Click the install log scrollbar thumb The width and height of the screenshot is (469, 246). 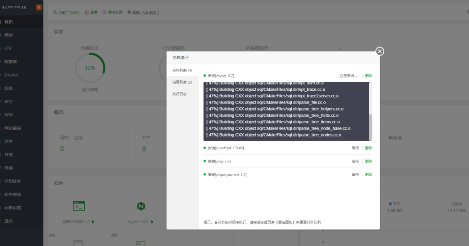click(x=371, y=127)
